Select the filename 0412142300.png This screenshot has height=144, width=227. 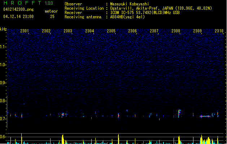pos(18,9)
